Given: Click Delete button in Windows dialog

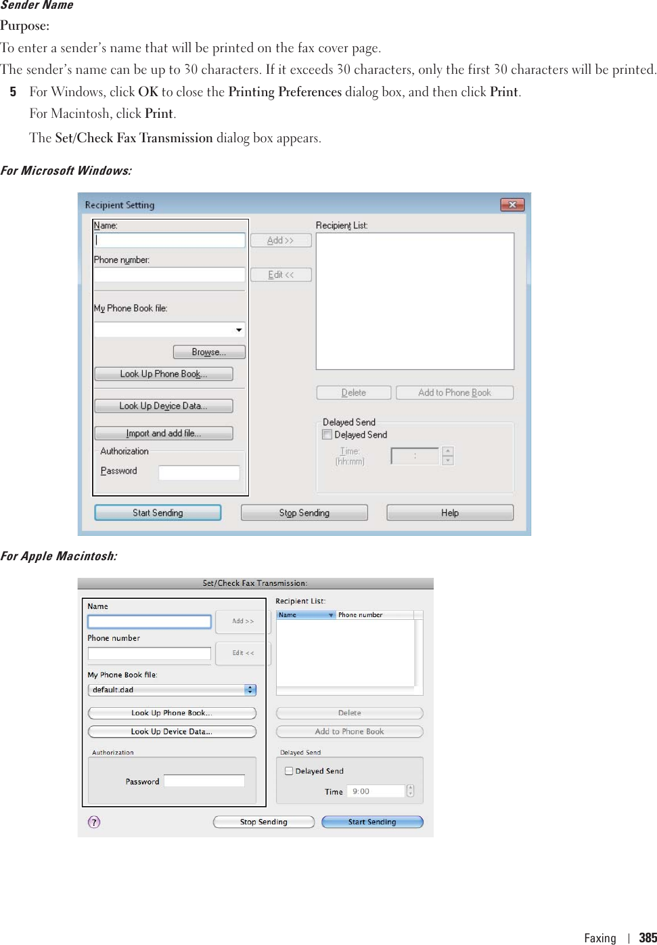Looking at the screenshot, I should [x=354, y=392].
